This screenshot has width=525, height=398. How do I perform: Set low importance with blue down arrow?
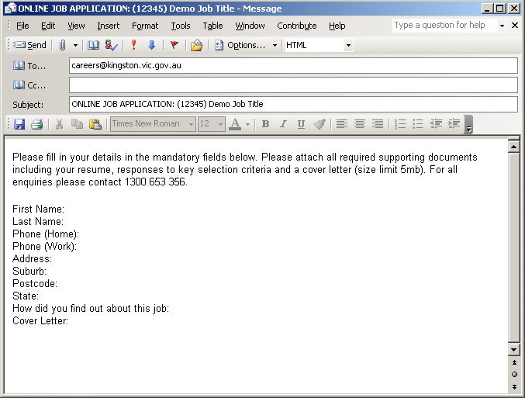coord(151,45)
